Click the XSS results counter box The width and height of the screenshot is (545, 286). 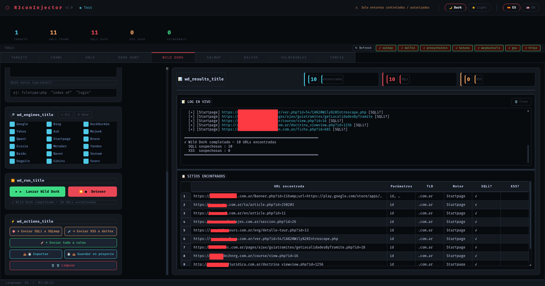coord(498,79)
